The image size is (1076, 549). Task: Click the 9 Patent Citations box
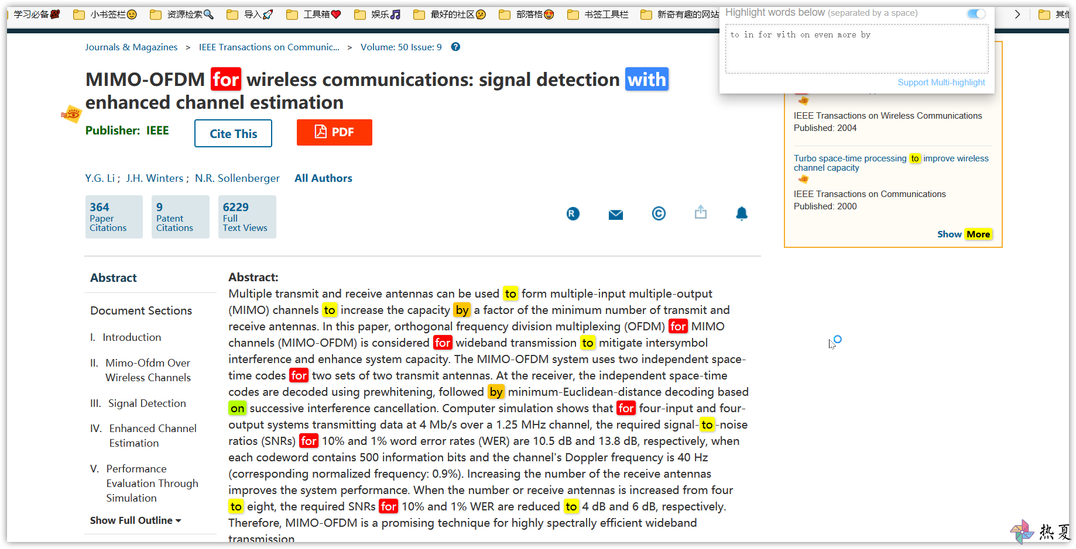click(x=180, y=217)
